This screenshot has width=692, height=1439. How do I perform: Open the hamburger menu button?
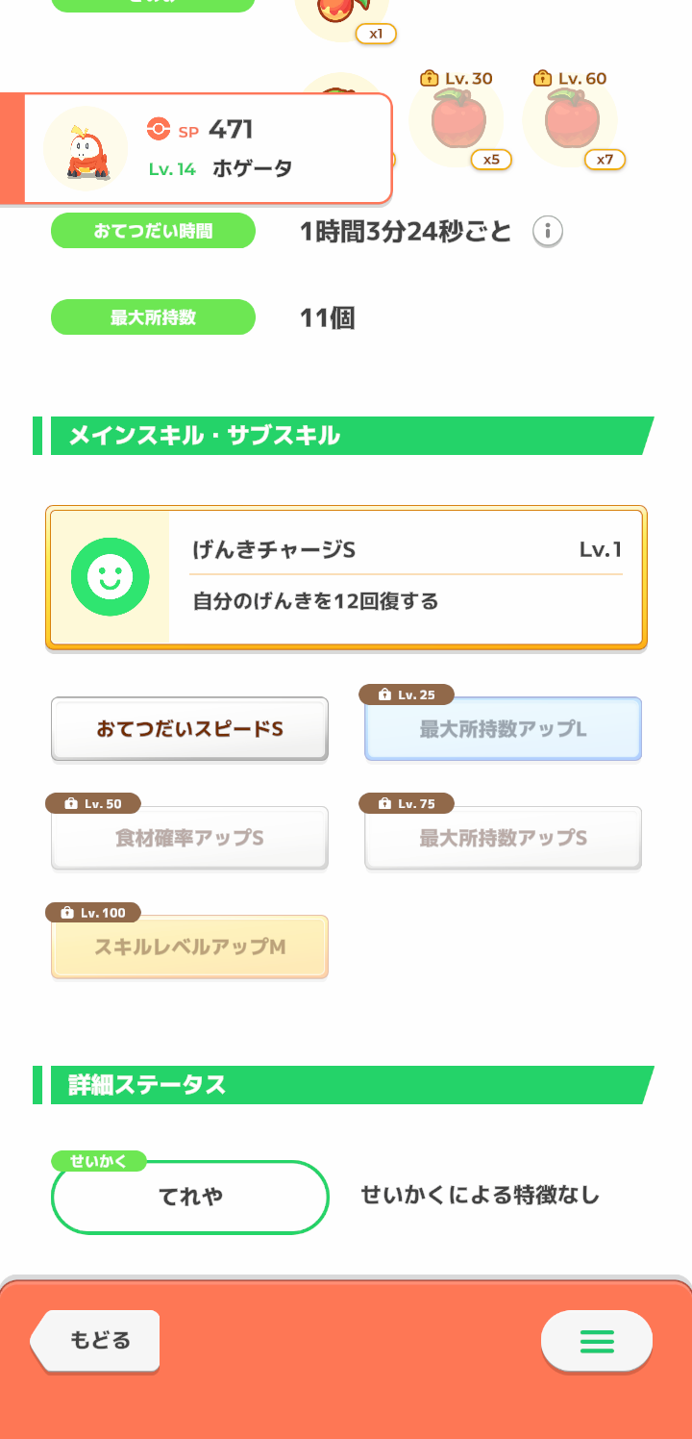[597, 1341]
